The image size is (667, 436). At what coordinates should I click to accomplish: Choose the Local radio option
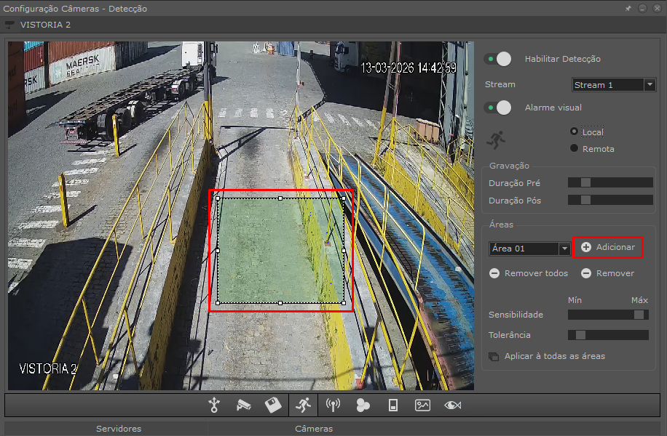click(575, 132)
